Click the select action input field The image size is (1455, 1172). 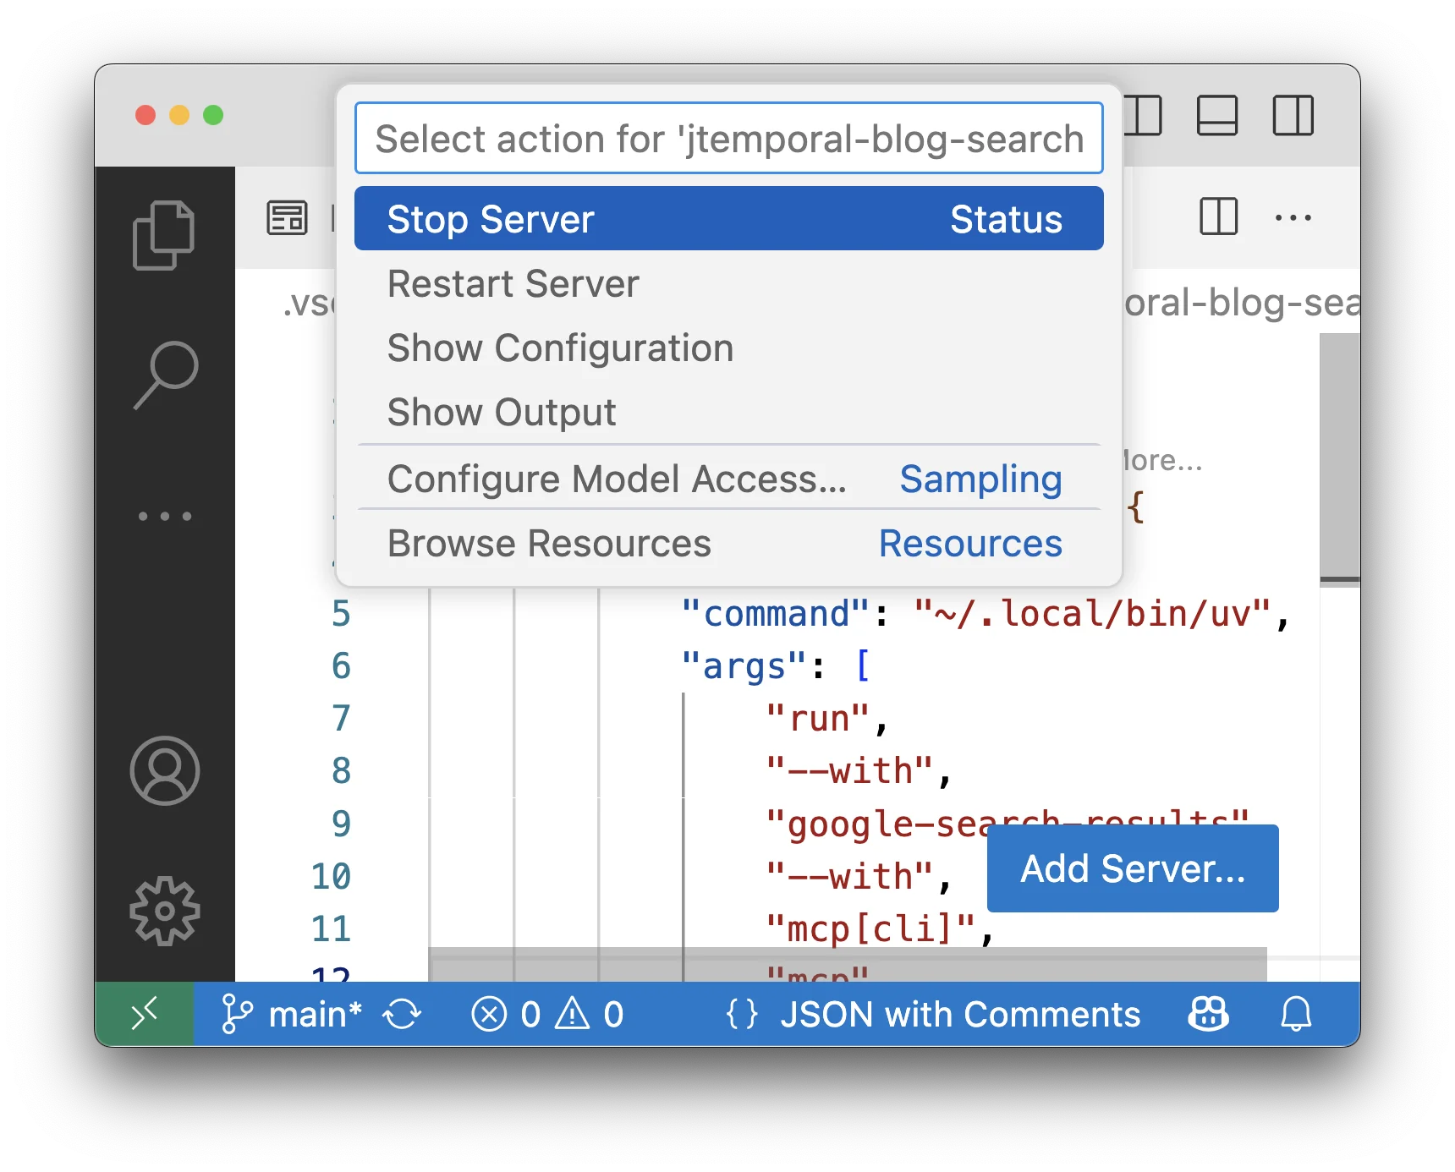pyautogui.click(x=728, y=137)
